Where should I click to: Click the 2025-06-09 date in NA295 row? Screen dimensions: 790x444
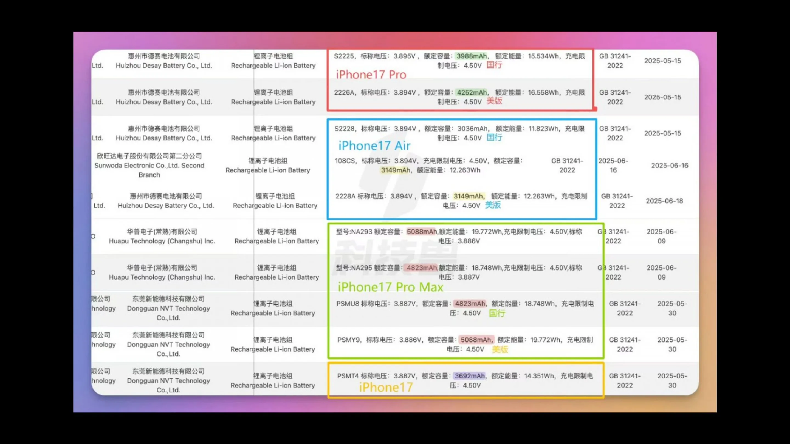(x=662, y=272)
